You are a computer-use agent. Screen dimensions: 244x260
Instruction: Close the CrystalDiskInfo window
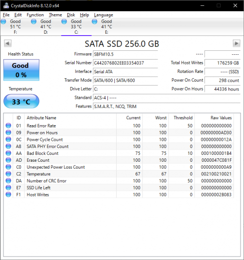[x=235, y=5]
